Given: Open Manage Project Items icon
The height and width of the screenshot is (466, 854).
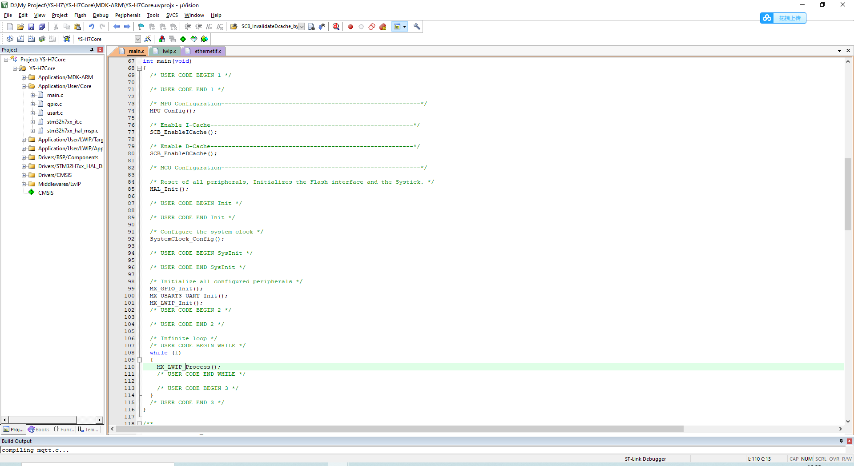Looking at the screenshot, I should 162,39.
